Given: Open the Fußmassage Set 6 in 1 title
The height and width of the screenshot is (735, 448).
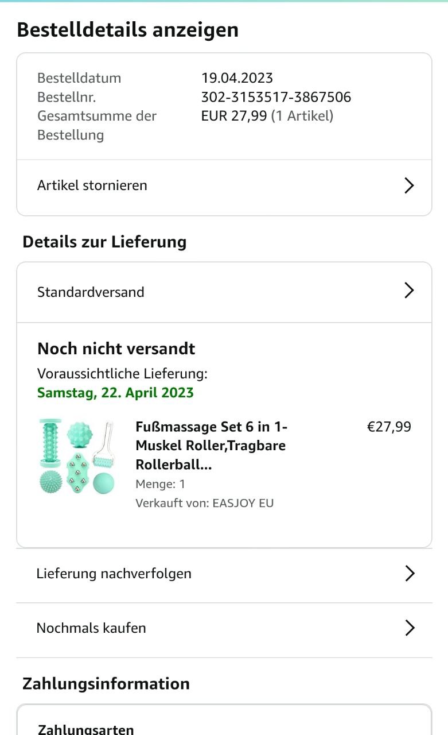Looking at the screenshot, I should tap(211, 446).
